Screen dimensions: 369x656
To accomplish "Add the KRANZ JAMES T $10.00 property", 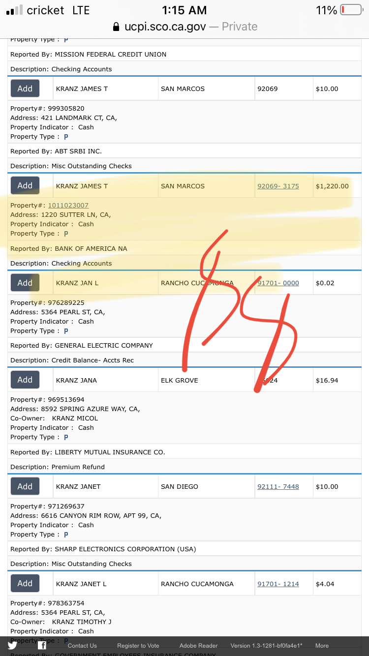I will click(x=25, y=89).
